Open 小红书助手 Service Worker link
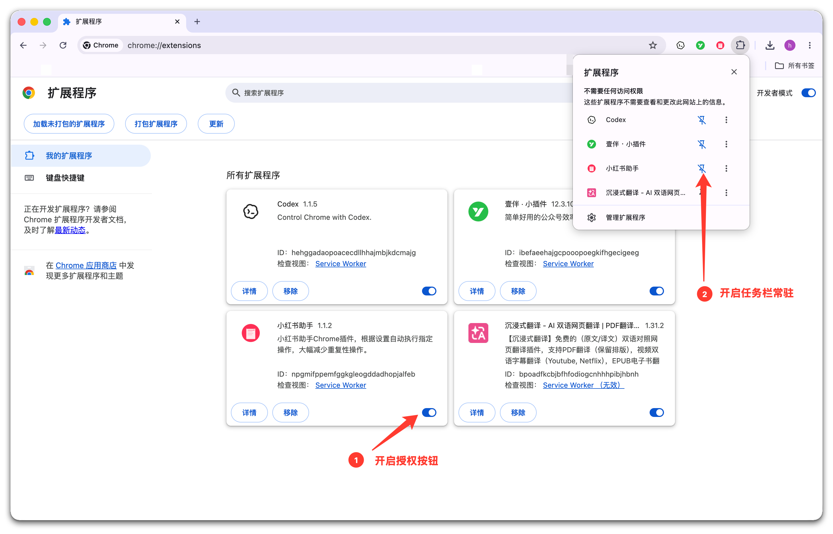Image resolution: width=833 pixels, height=534 pixels. (x=341, y=385)
